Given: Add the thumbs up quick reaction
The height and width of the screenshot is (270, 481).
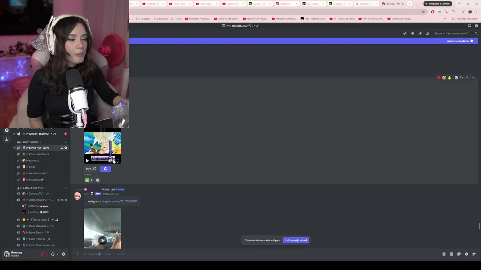Looking at the screenshot, I should (449, 78).
